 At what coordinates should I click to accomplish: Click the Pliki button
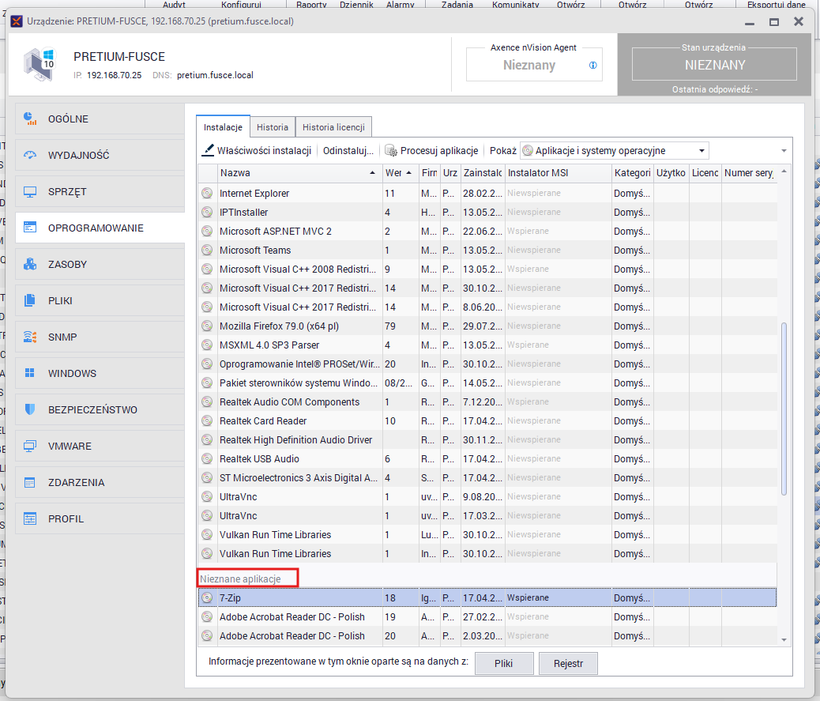503,663
